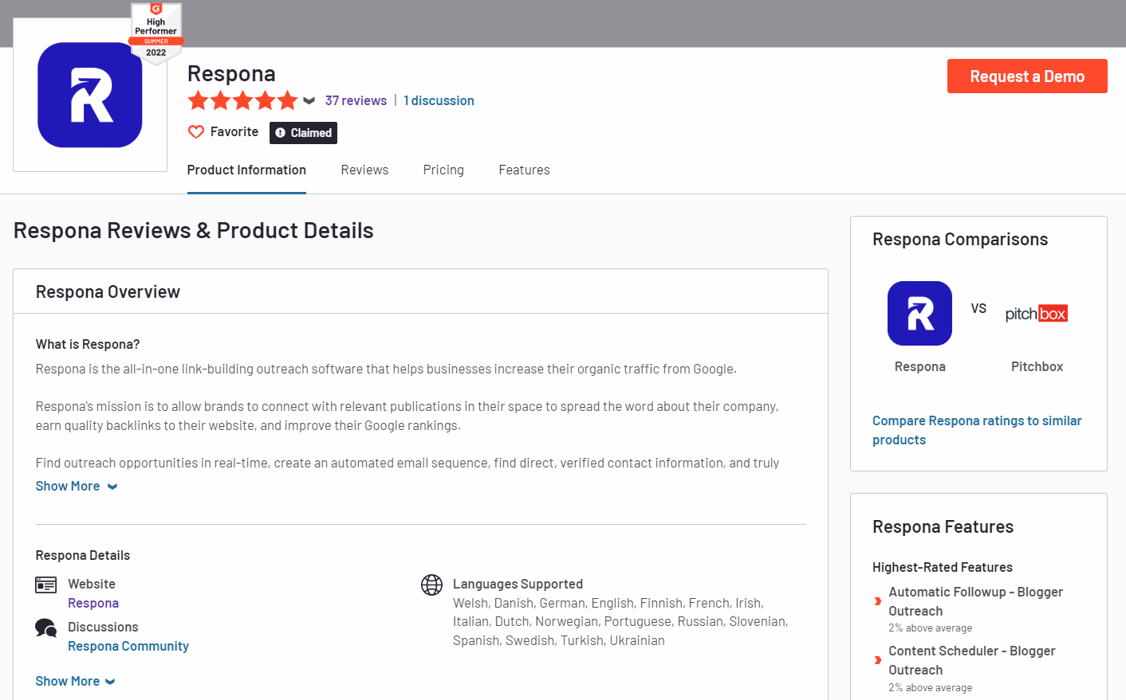1126x700 pixels.
Task: Click the Highest-Rated Features heading
Action: pos(943,567)
